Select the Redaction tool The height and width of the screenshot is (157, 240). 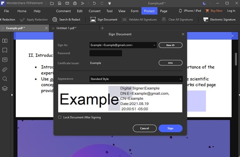[x=8, y=20]
